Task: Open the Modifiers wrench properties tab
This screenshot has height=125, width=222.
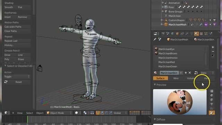Action: [x=187, y=34]
